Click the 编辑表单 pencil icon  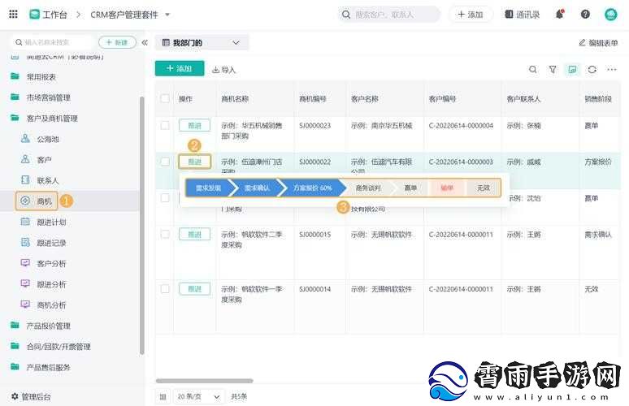[x=582, y=42]
